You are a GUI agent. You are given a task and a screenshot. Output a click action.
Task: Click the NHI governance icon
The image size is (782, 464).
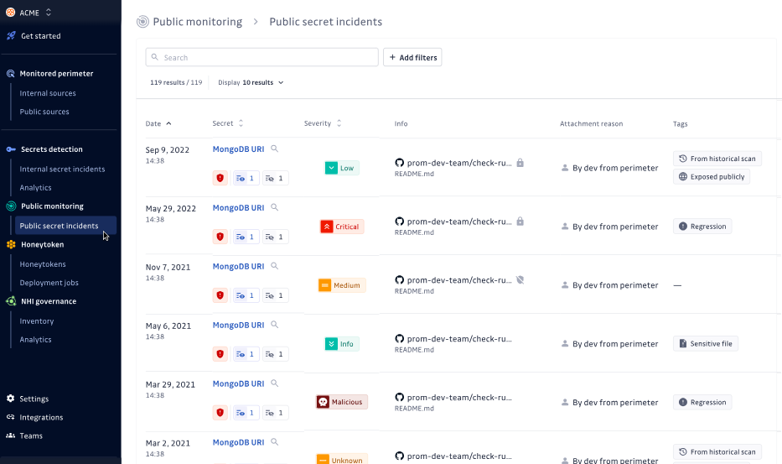(x=11, y=301)
